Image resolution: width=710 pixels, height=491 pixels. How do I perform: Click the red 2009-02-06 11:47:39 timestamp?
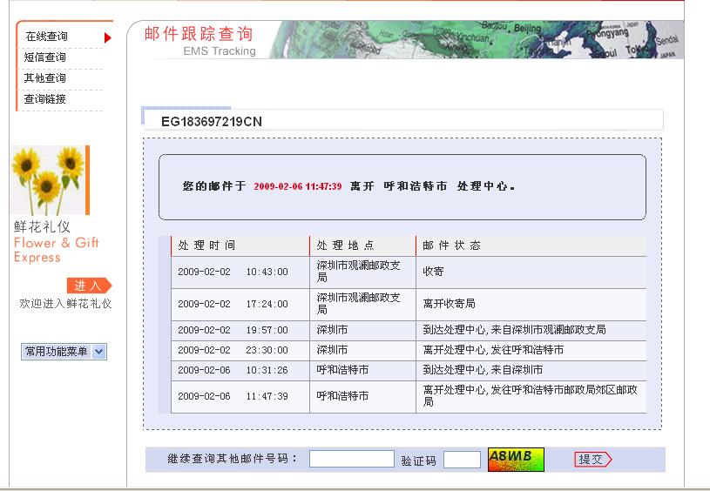coord(297,186)
